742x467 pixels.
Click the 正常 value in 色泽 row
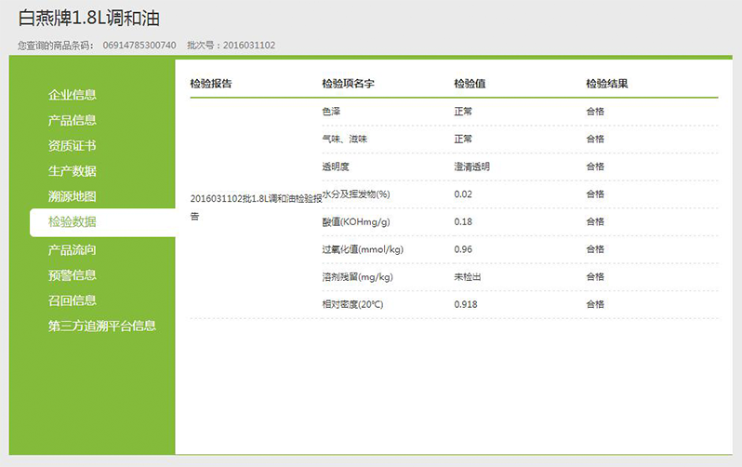tap(463, 112)
